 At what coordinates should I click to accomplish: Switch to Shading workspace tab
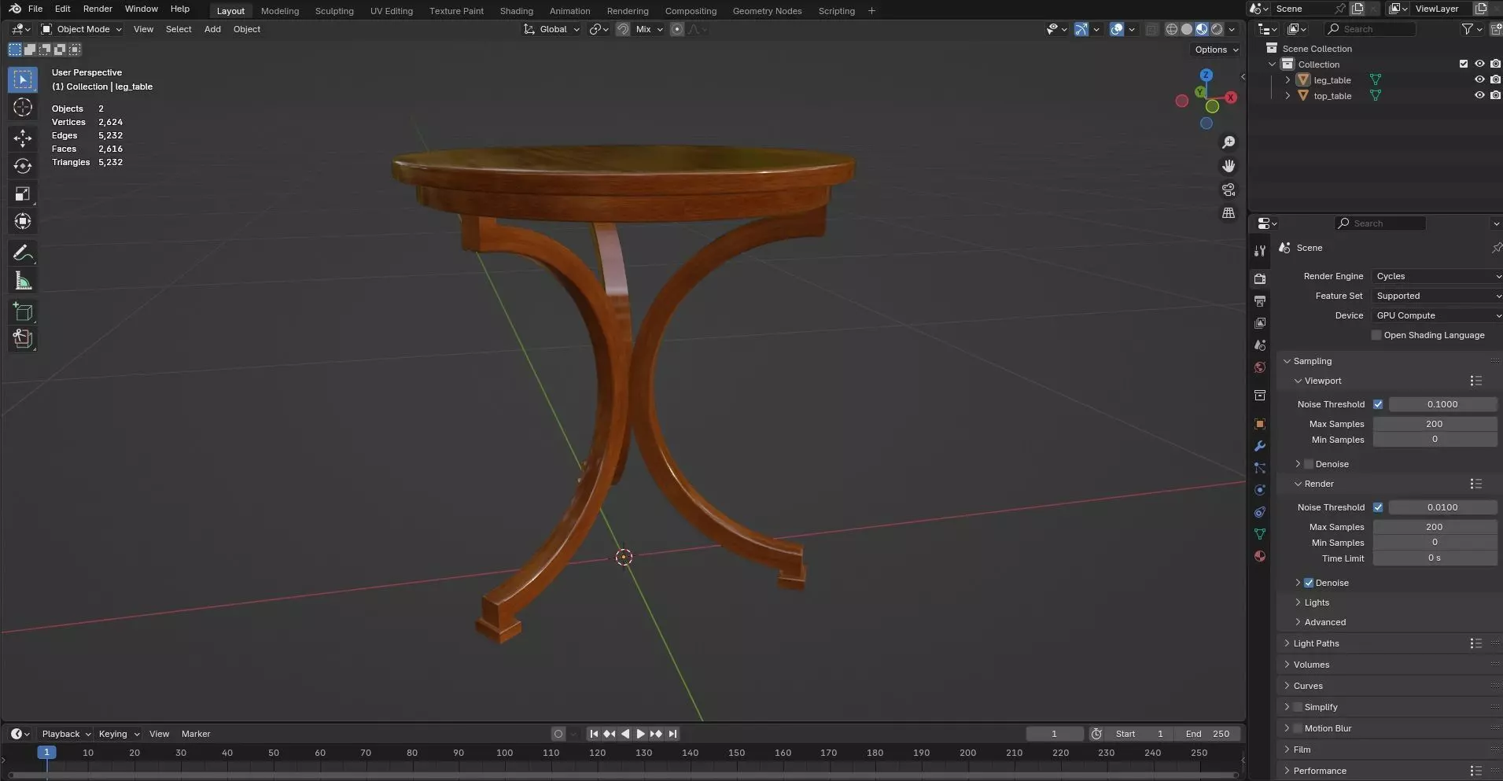pyautogui.click(x=516, y=11)
